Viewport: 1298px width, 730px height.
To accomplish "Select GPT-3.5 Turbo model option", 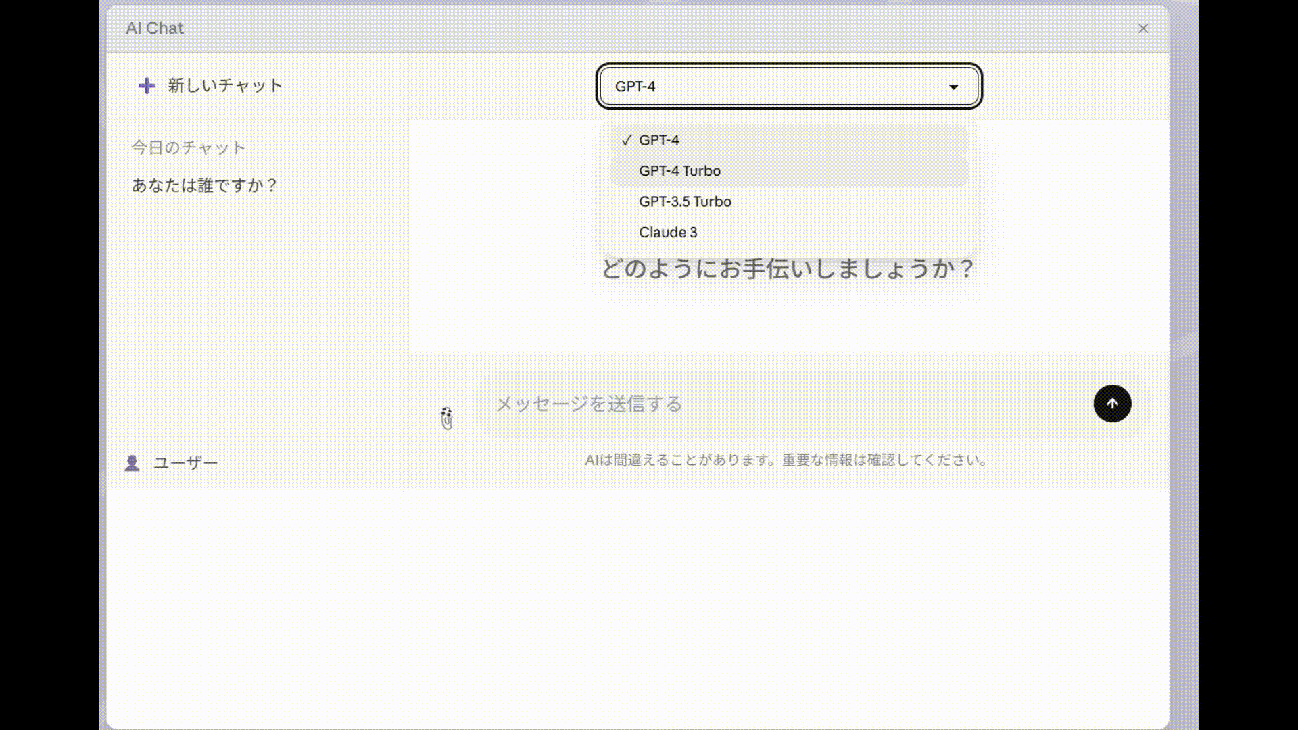I will click(x=685, y=201).
